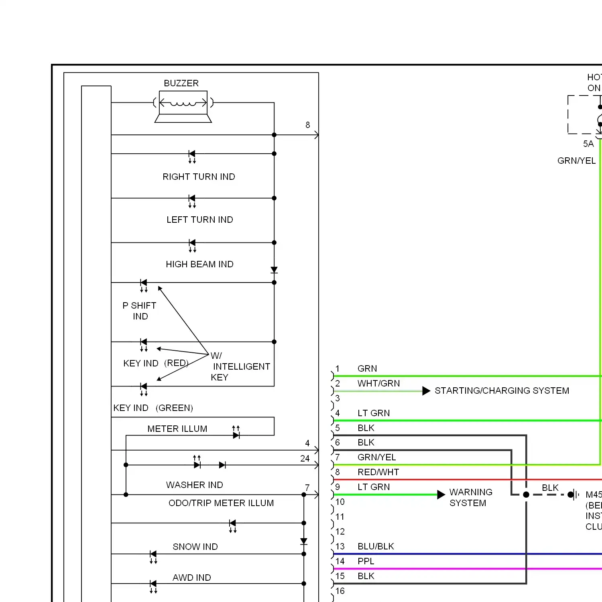Click the WARNING SYSTEM text

tap(471, 497)
